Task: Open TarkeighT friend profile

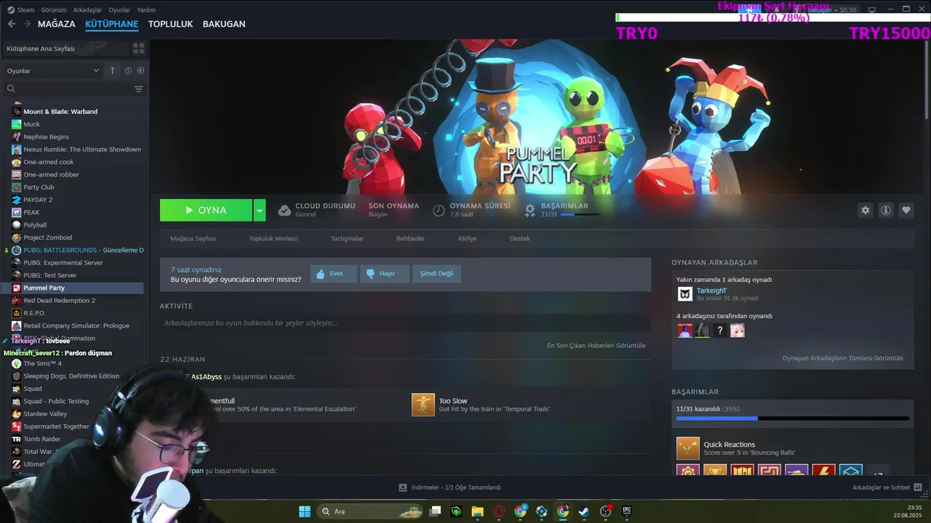Action: coord(711,291)
